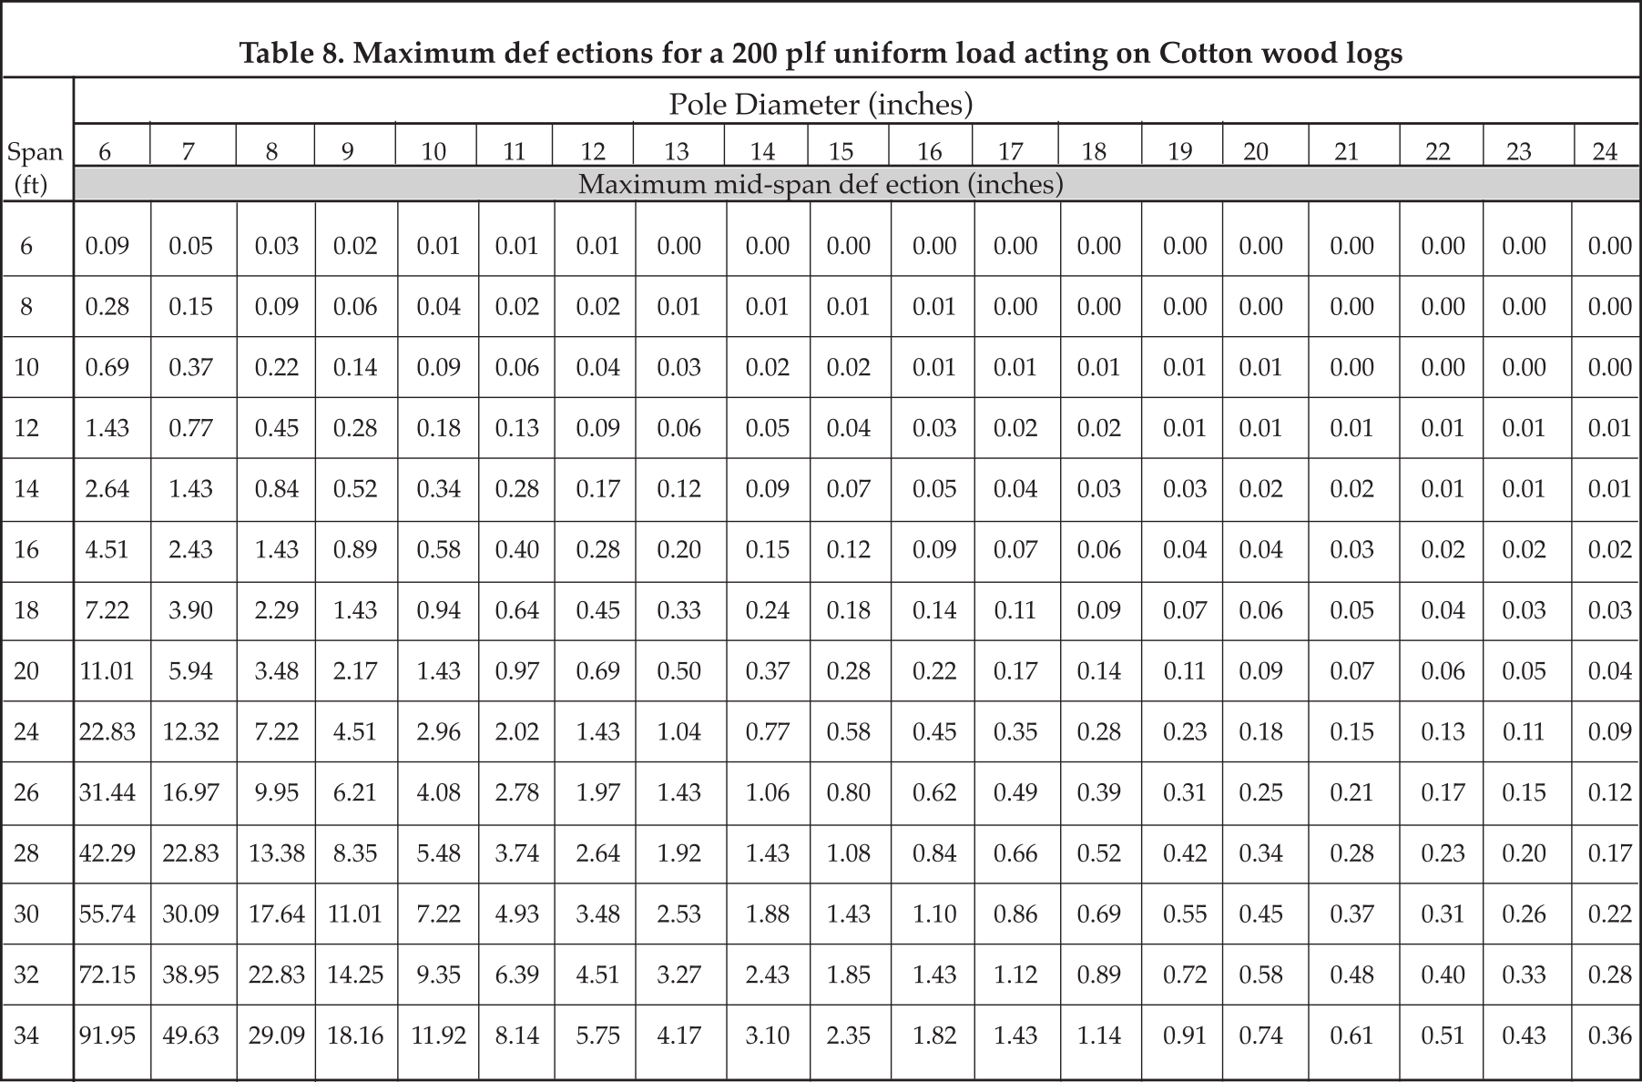Select the span row label 26
The height and width of the screenshot is (1082, 1642).
pos(26,792)
